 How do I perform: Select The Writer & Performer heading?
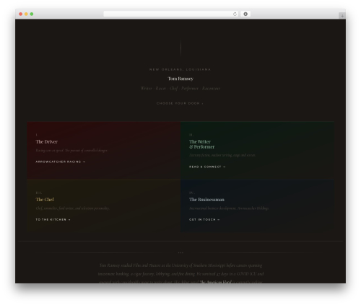pos(201,144)
